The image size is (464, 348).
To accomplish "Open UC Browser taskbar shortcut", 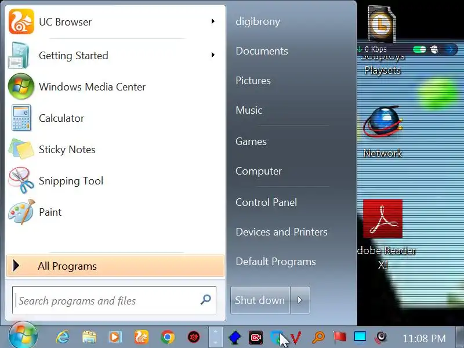I will point(142,337).
